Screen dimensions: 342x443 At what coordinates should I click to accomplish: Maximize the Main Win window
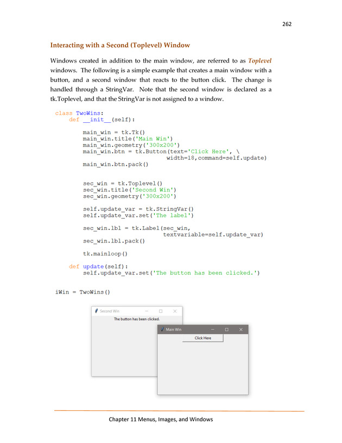pos(226,329)
